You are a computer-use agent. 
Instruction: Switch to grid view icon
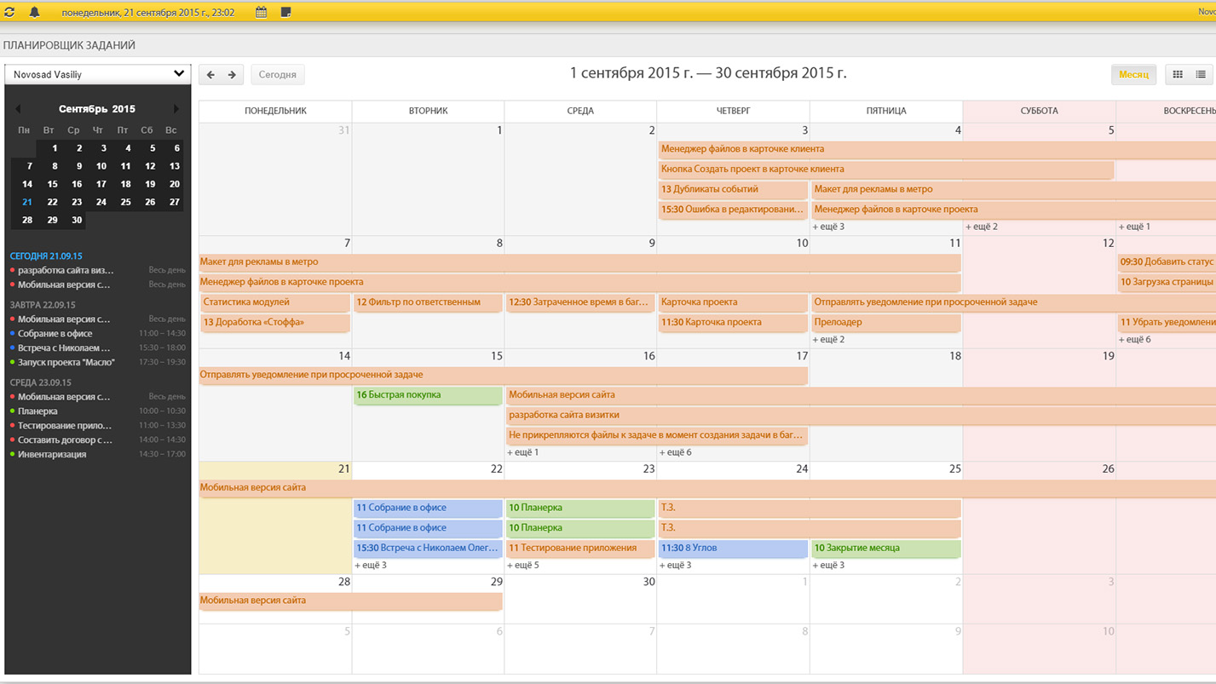click(x=1178, y=75)
